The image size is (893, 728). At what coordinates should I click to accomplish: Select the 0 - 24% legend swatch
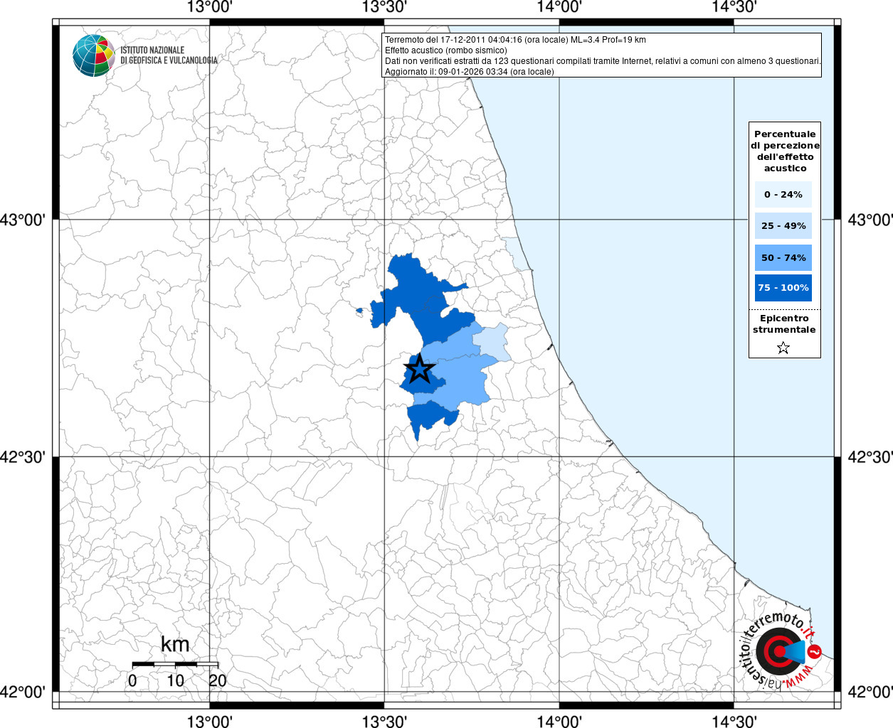click(x=783, y=194)
